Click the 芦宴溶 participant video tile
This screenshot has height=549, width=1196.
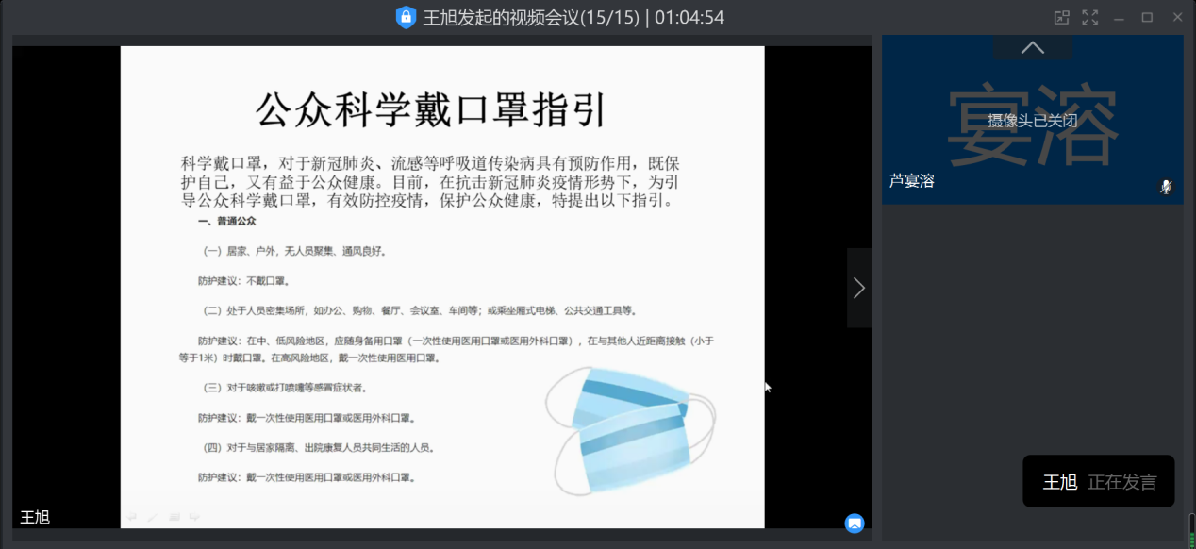pos(1032,123)
